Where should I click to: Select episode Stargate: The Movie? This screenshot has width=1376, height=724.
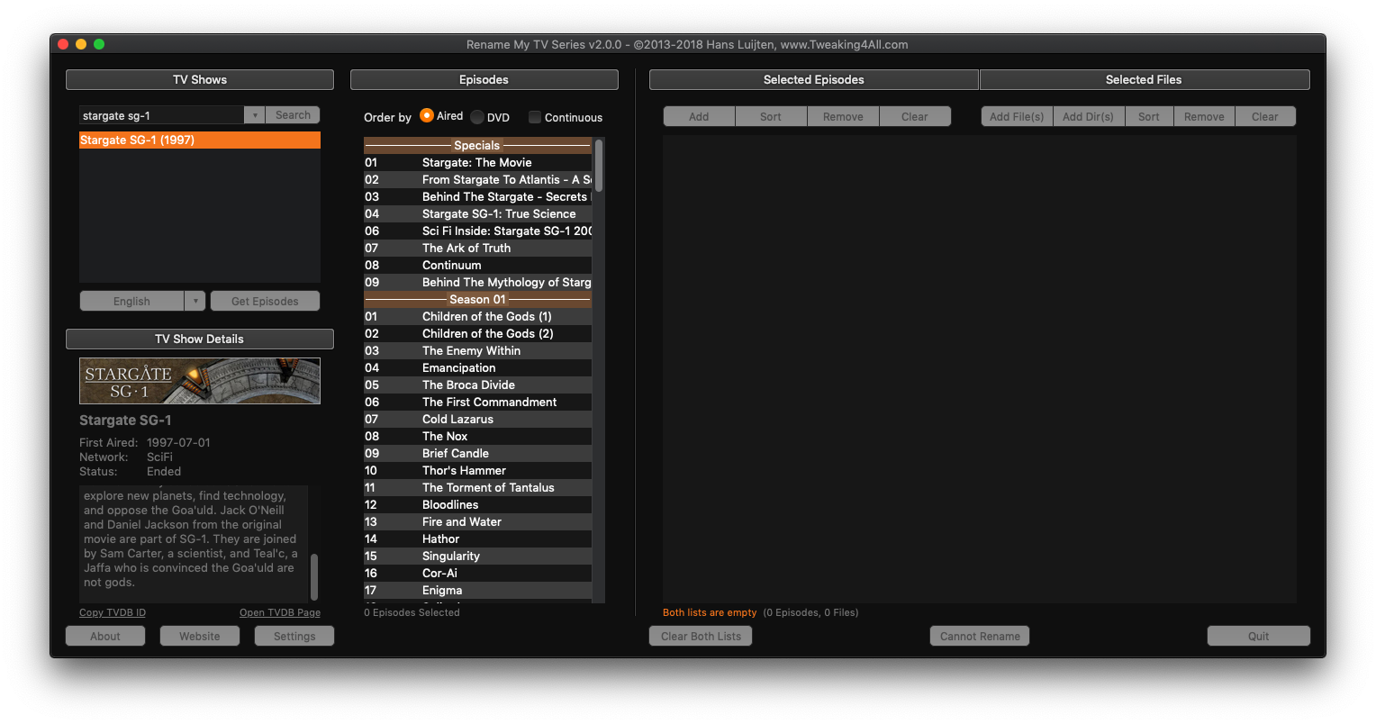(x=477, y=162)
